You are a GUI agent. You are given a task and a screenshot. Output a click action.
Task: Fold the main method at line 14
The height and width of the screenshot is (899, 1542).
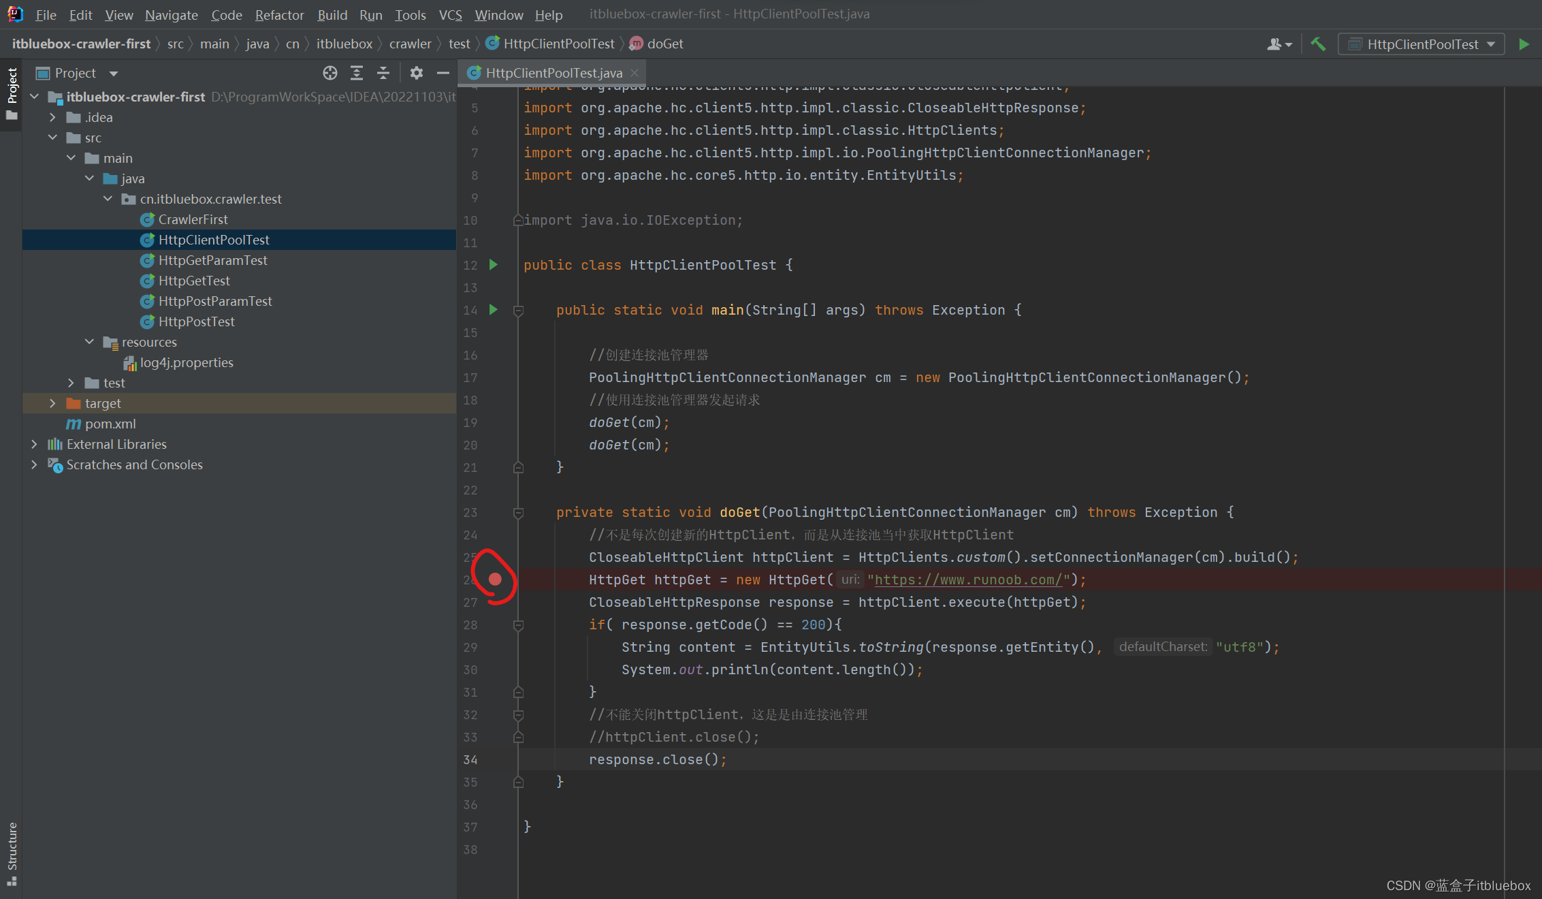coord(518,311)
